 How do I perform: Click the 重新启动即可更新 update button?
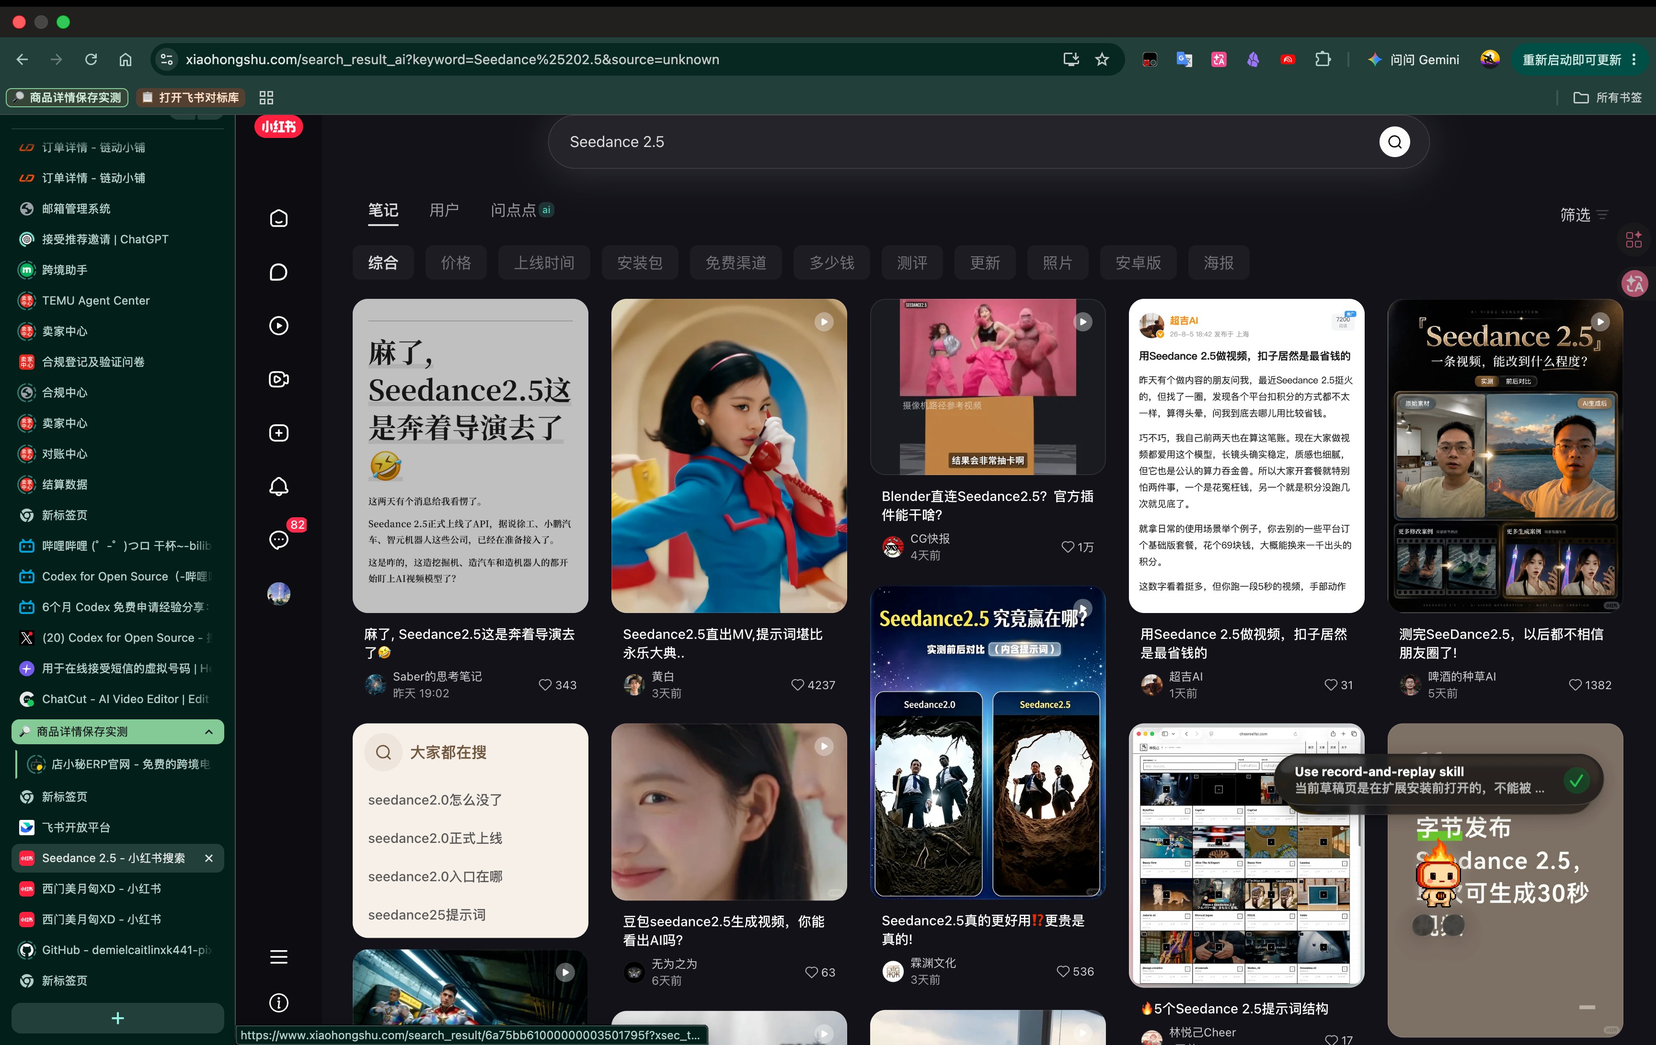[x=1572, y=60]
